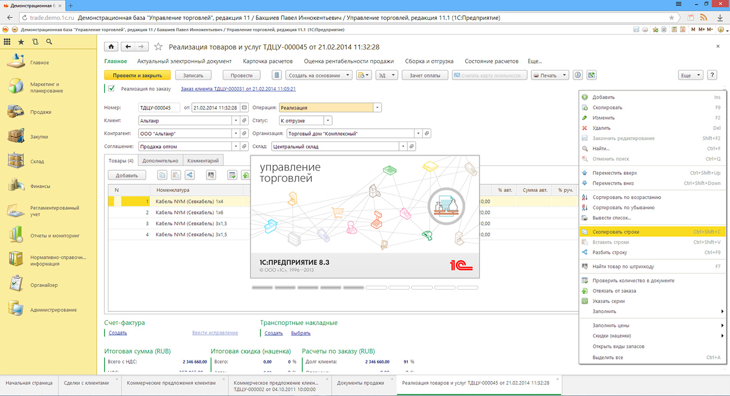Expand the ЭД dropdown button
This screenshot has height=396, width=730.
click(386, 75)
